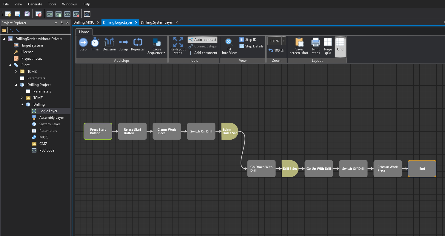Select the Clamp Work Piece step
This screenshot has width=445, height=236.
click(x=167, y=131)
